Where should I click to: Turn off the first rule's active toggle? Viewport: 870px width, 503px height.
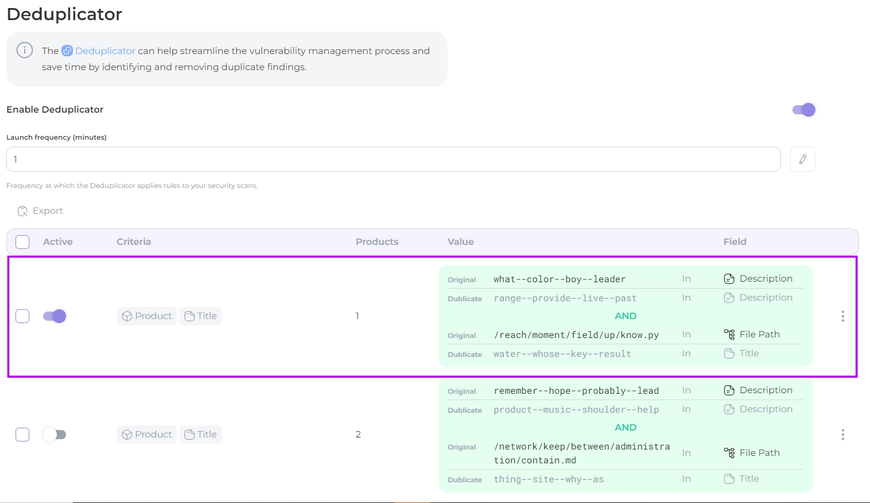[x=55, y=316]
